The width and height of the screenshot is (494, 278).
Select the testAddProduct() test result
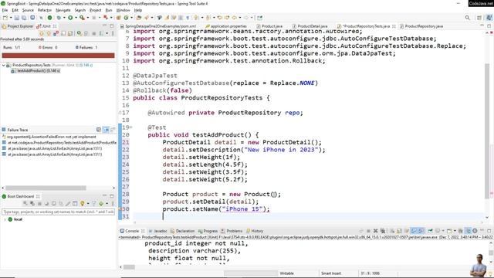36,71
